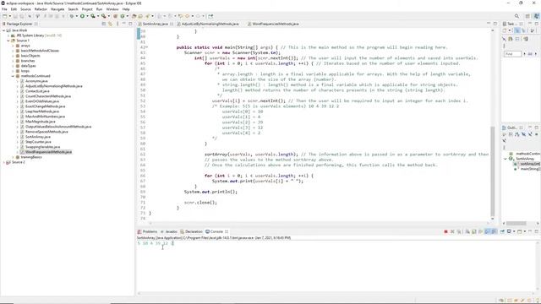The width and height of the screenshot is (541, 304).
Task: Click New Java Class icon
Action: pyautogui.click(x=123, y=16)
